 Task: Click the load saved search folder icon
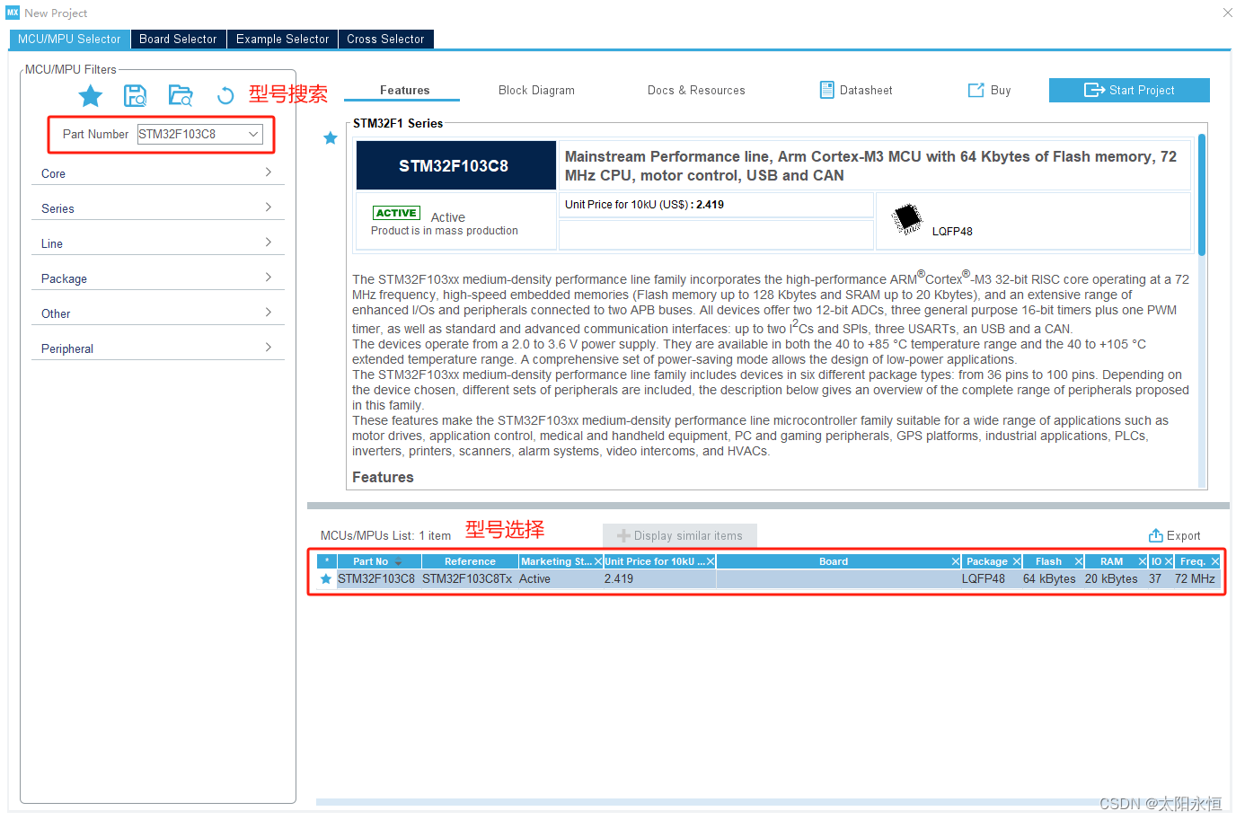(181, 95)
